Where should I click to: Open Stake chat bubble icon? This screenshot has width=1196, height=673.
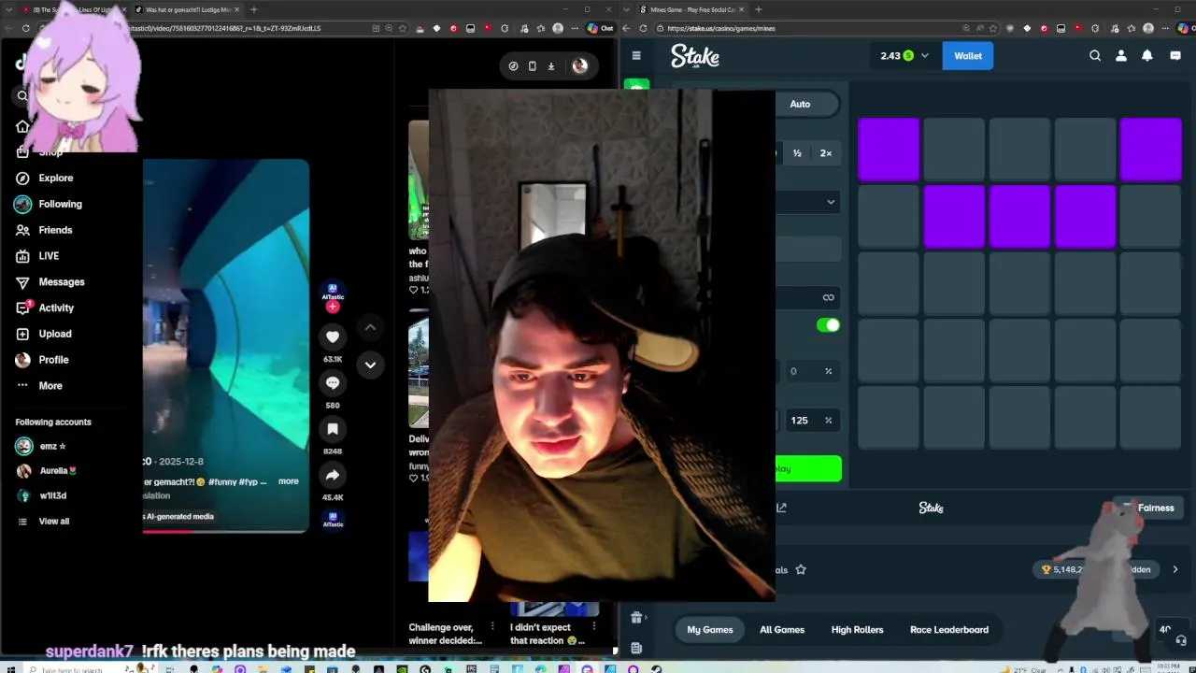coord(1175,56)
